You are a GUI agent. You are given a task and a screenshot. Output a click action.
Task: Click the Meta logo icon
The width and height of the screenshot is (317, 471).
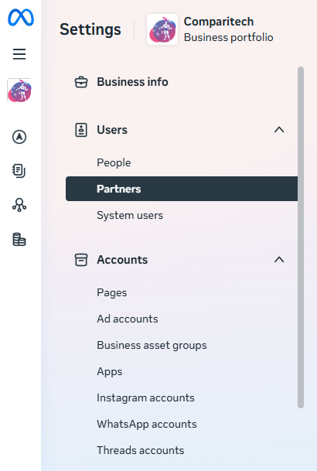click(x=21, y=18)
